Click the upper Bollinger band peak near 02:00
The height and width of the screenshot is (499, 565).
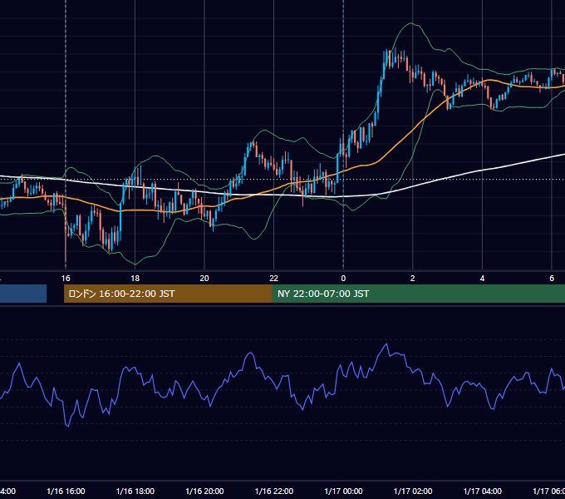[410, 23]
